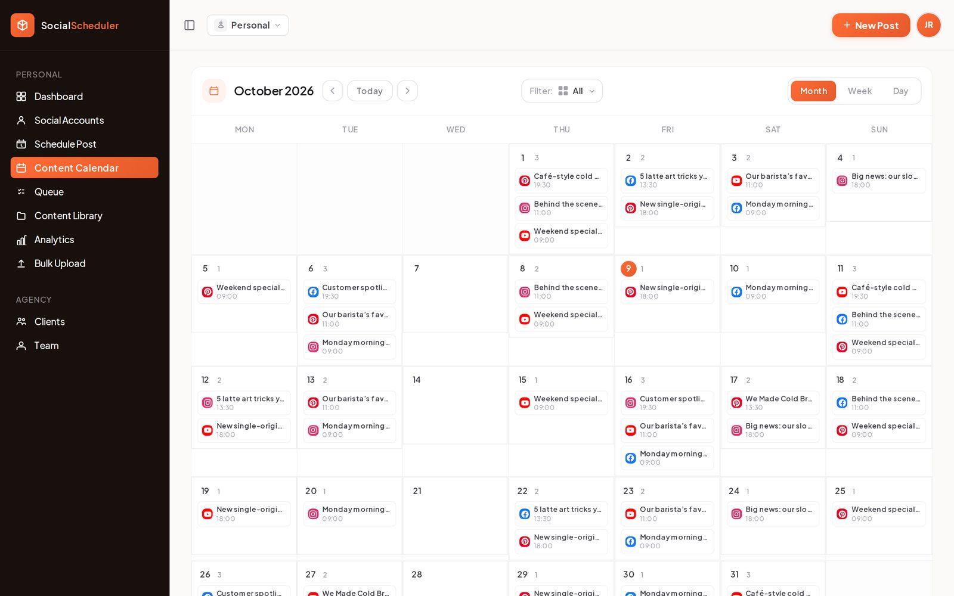Open Big news post on October 24
Screen dimensions: 954x596
tap(773, 514)
